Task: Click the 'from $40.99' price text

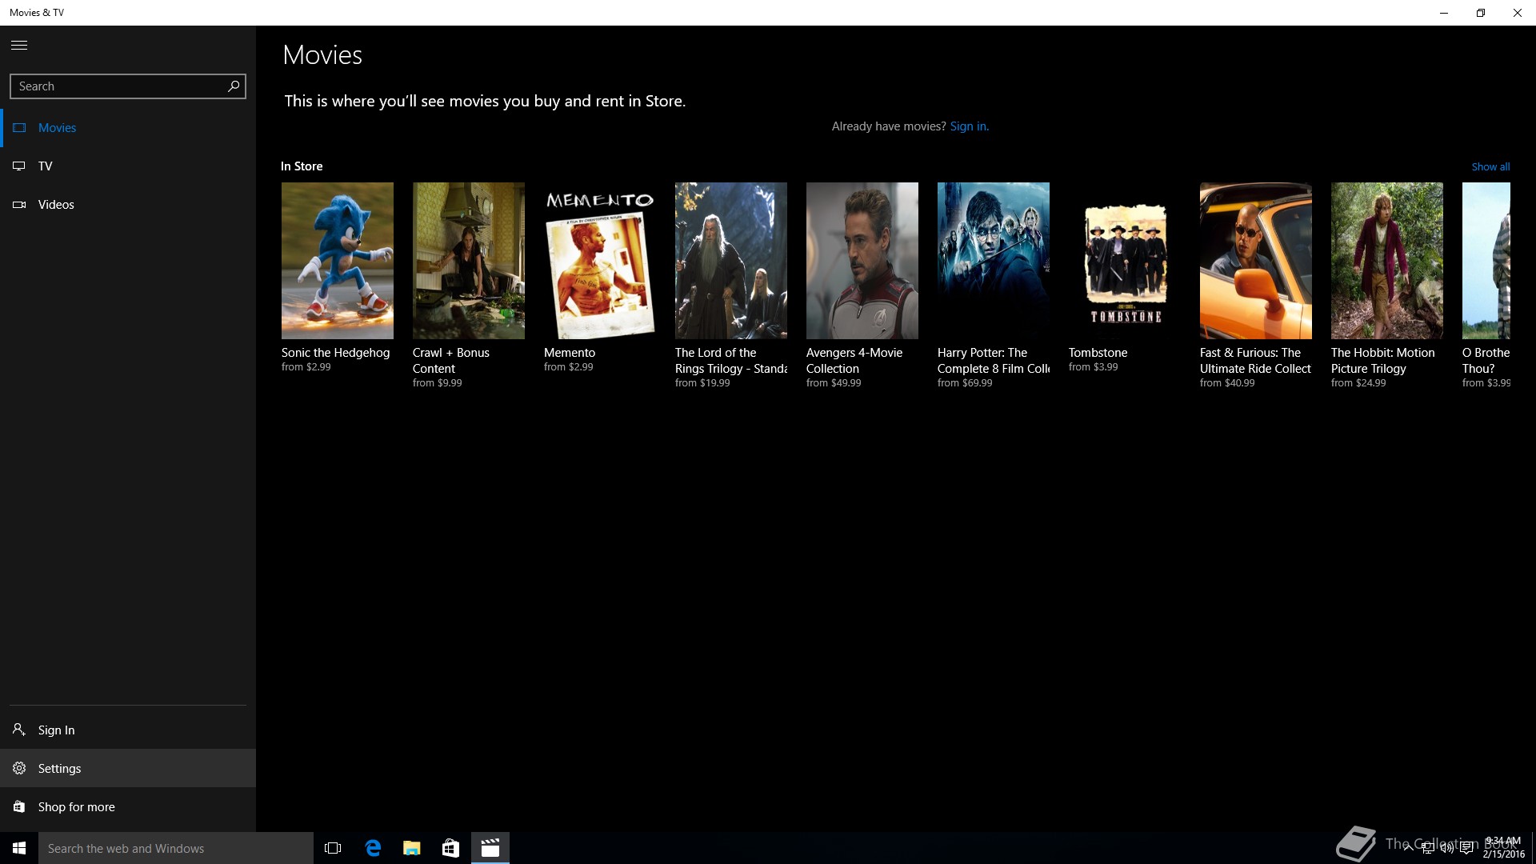Action: [1227, 383]
